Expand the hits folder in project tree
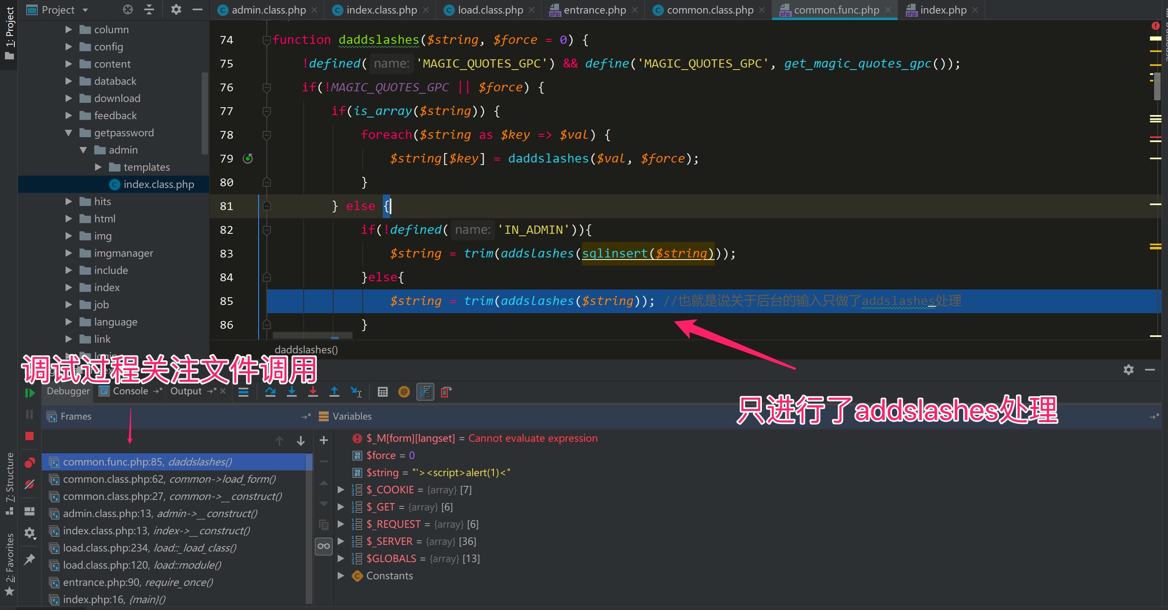Screen dimensions: 1168x610 (68, 201)
